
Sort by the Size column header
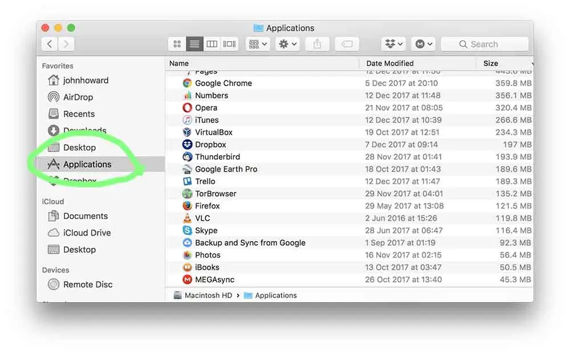pos(490,63)
